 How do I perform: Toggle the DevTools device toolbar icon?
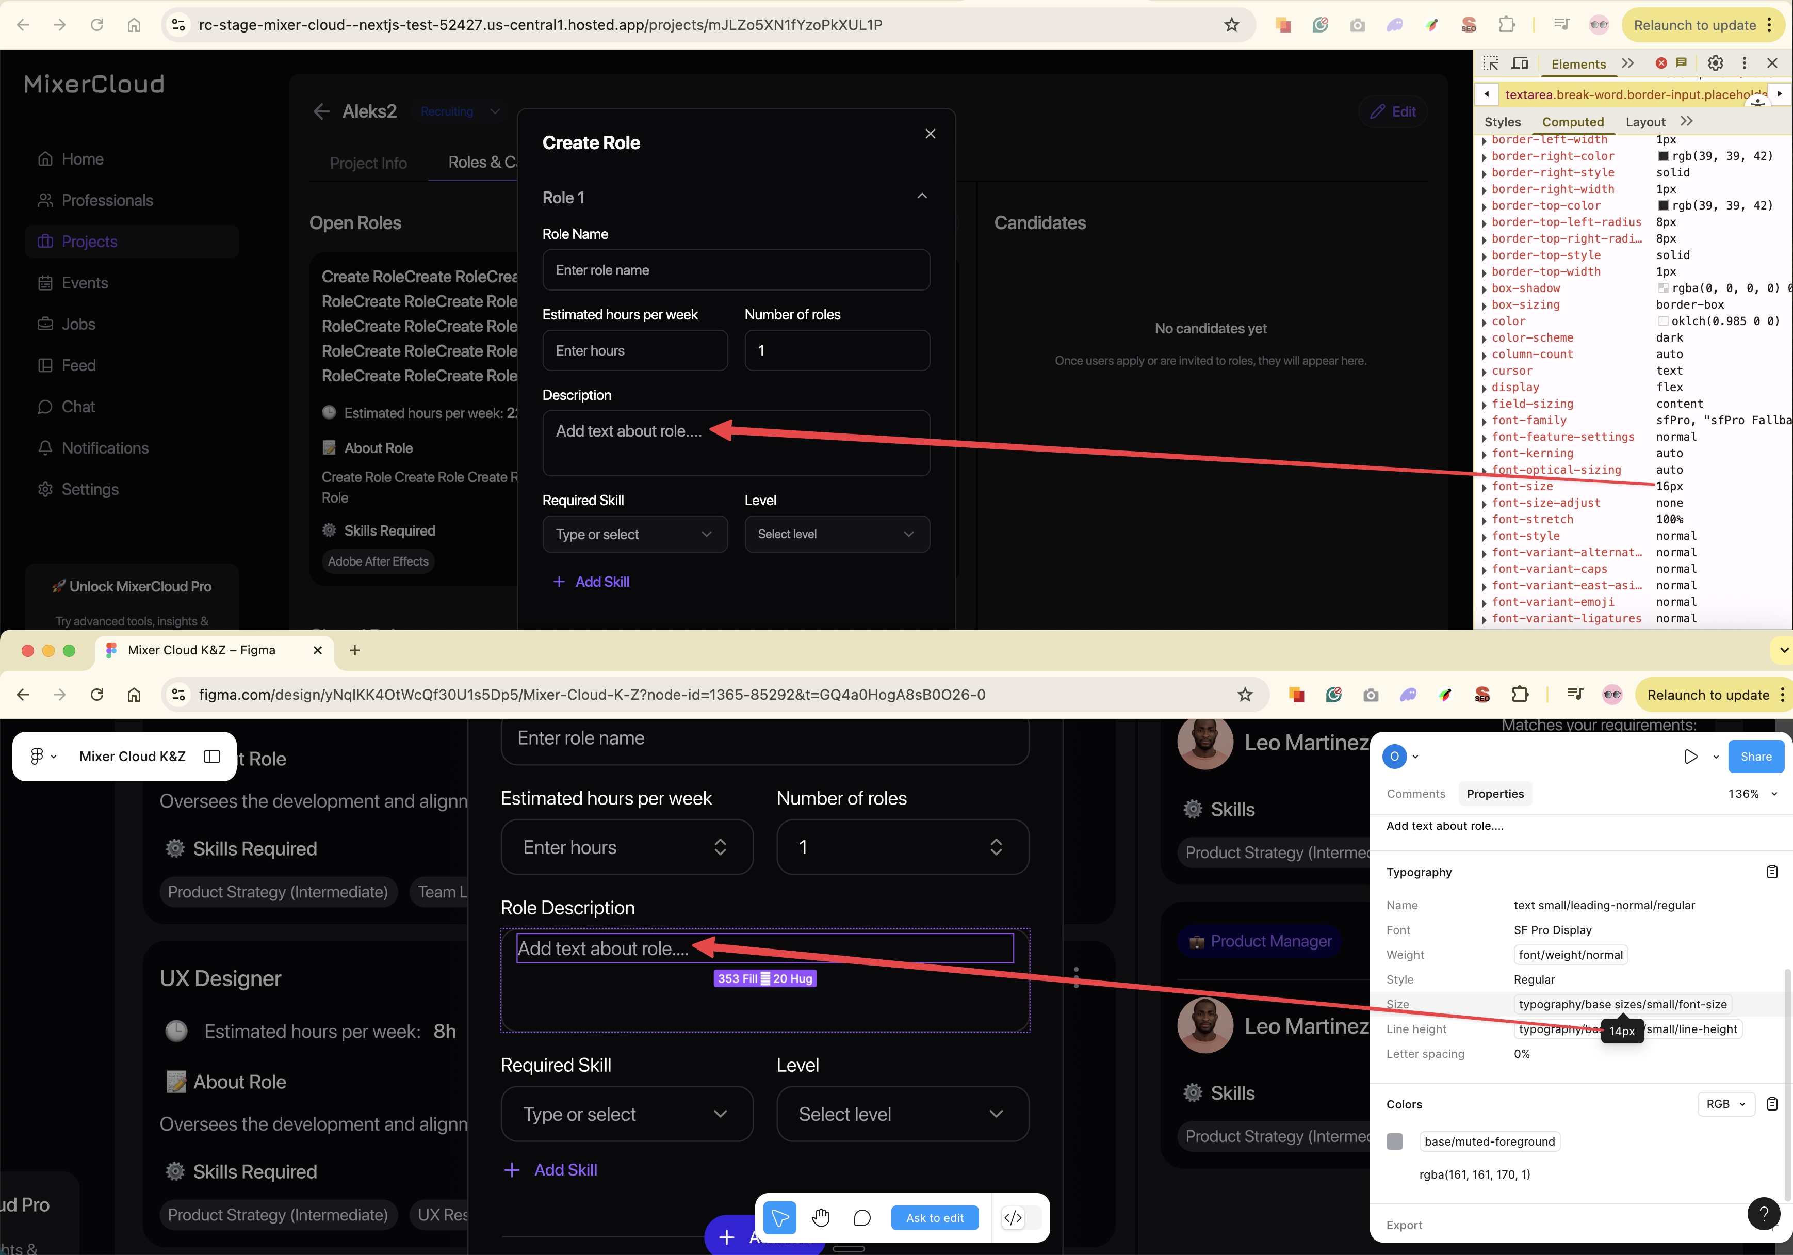[x=1520, y=63]
